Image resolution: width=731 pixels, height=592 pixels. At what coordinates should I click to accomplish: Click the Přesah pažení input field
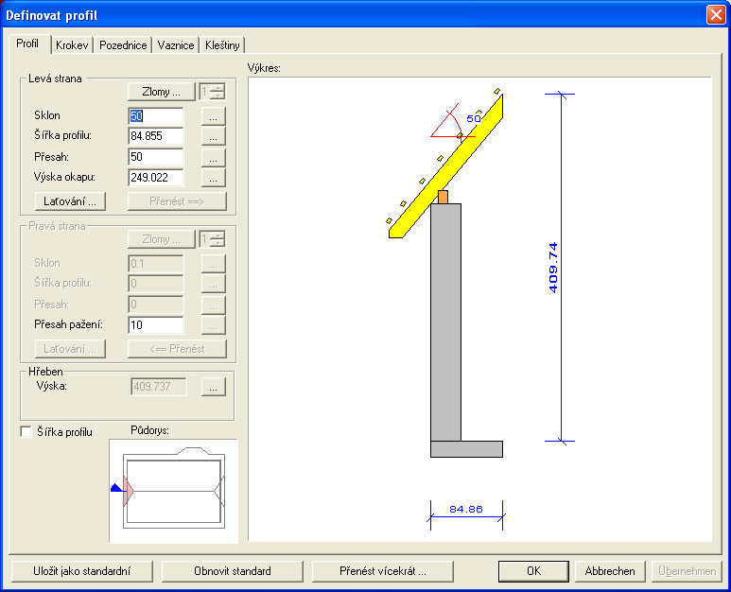click(x=156, y=325)
